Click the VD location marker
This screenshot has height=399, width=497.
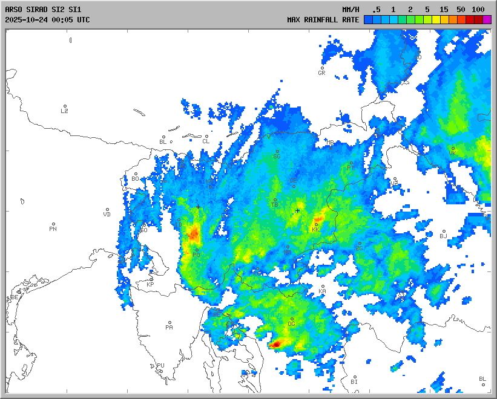coord(107,210)
